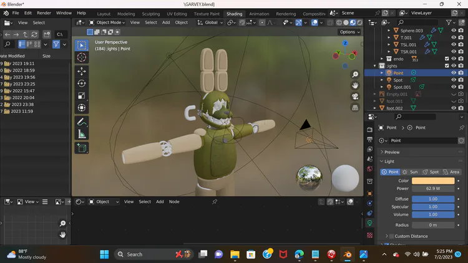Open the viewport Options dropdown
Screen dimensions: 468x263
point(349,32)
